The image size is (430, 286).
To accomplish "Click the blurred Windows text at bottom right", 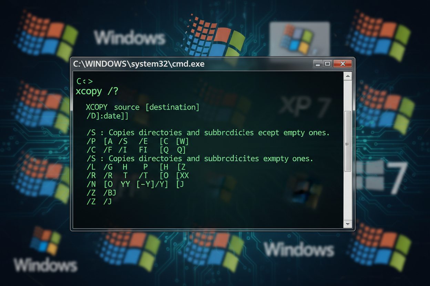I will click(299, 249).
